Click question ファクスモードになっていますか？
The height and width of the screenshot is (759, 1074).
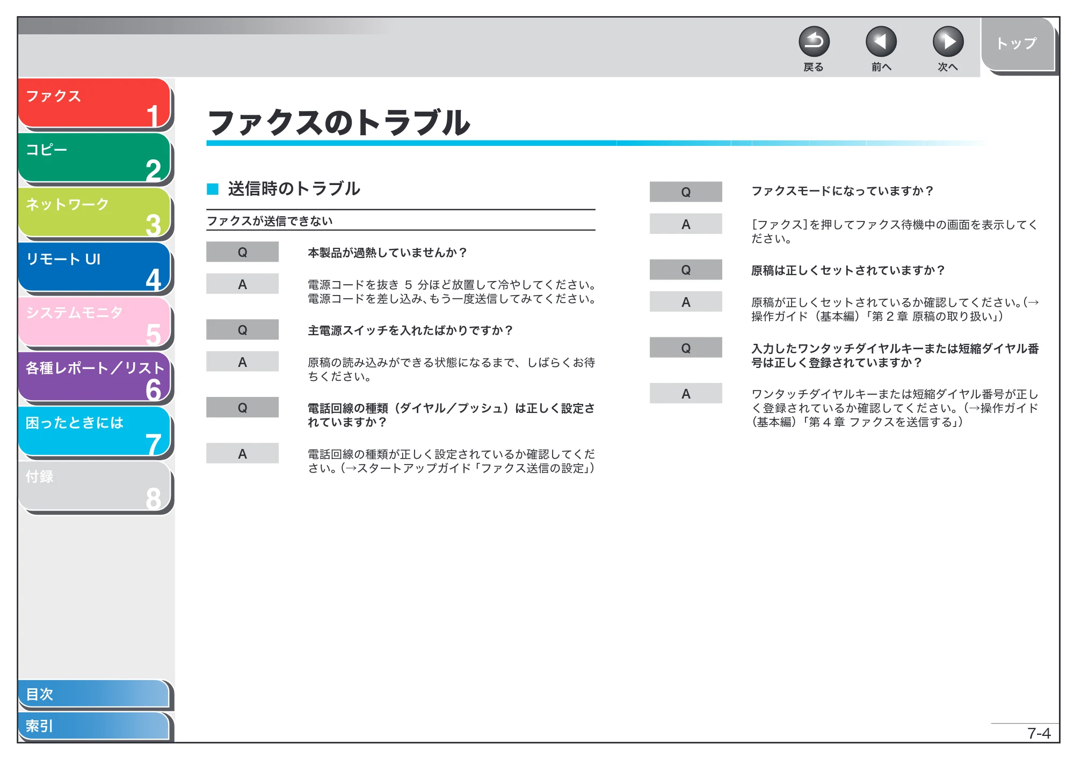(x=843, y=191)
